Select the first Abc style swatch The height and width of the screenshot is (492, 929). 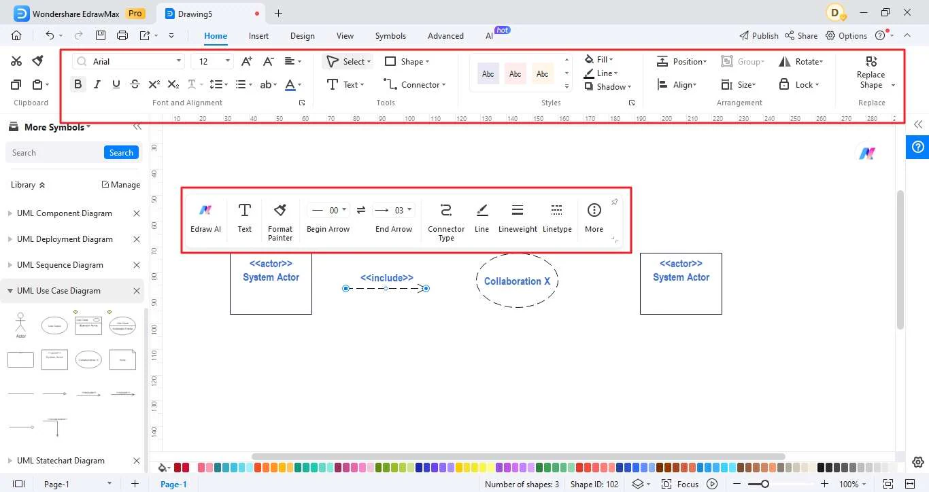tap(488, 73)
